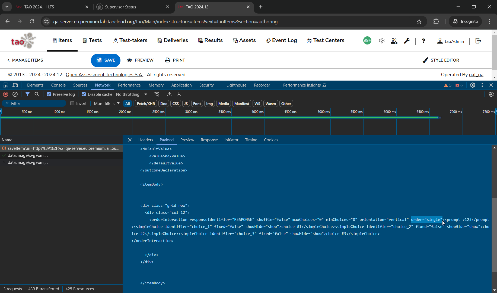Toggle the device toolbar icon
The image size is (497, 293).
(15, 85)
